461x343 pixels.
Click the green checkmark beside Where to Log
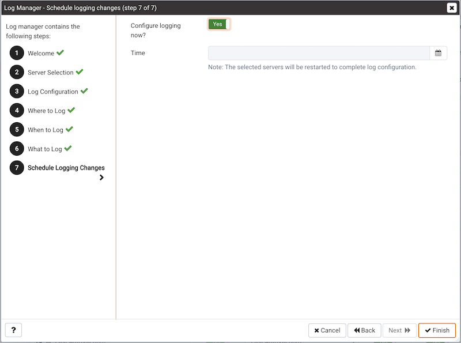(x=71, y=110)
